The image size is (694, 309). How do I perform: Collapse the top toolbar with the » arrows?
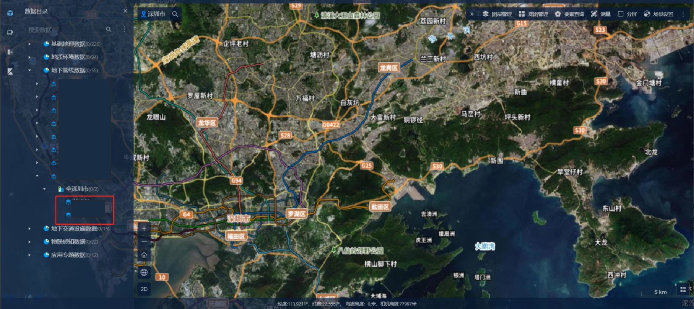point(472,14)
